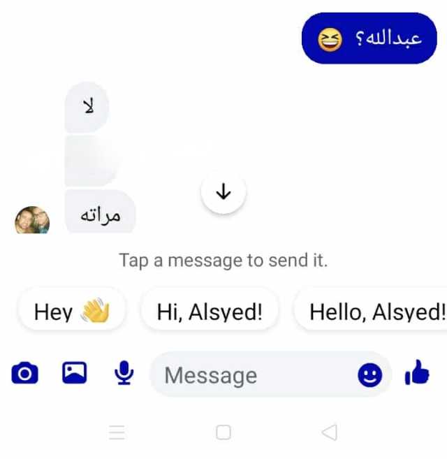Image resolution: width=447 pixels, height=459 pixels.
Task: Tap the microphone voice message icon
Action: [x=124, y=372]
